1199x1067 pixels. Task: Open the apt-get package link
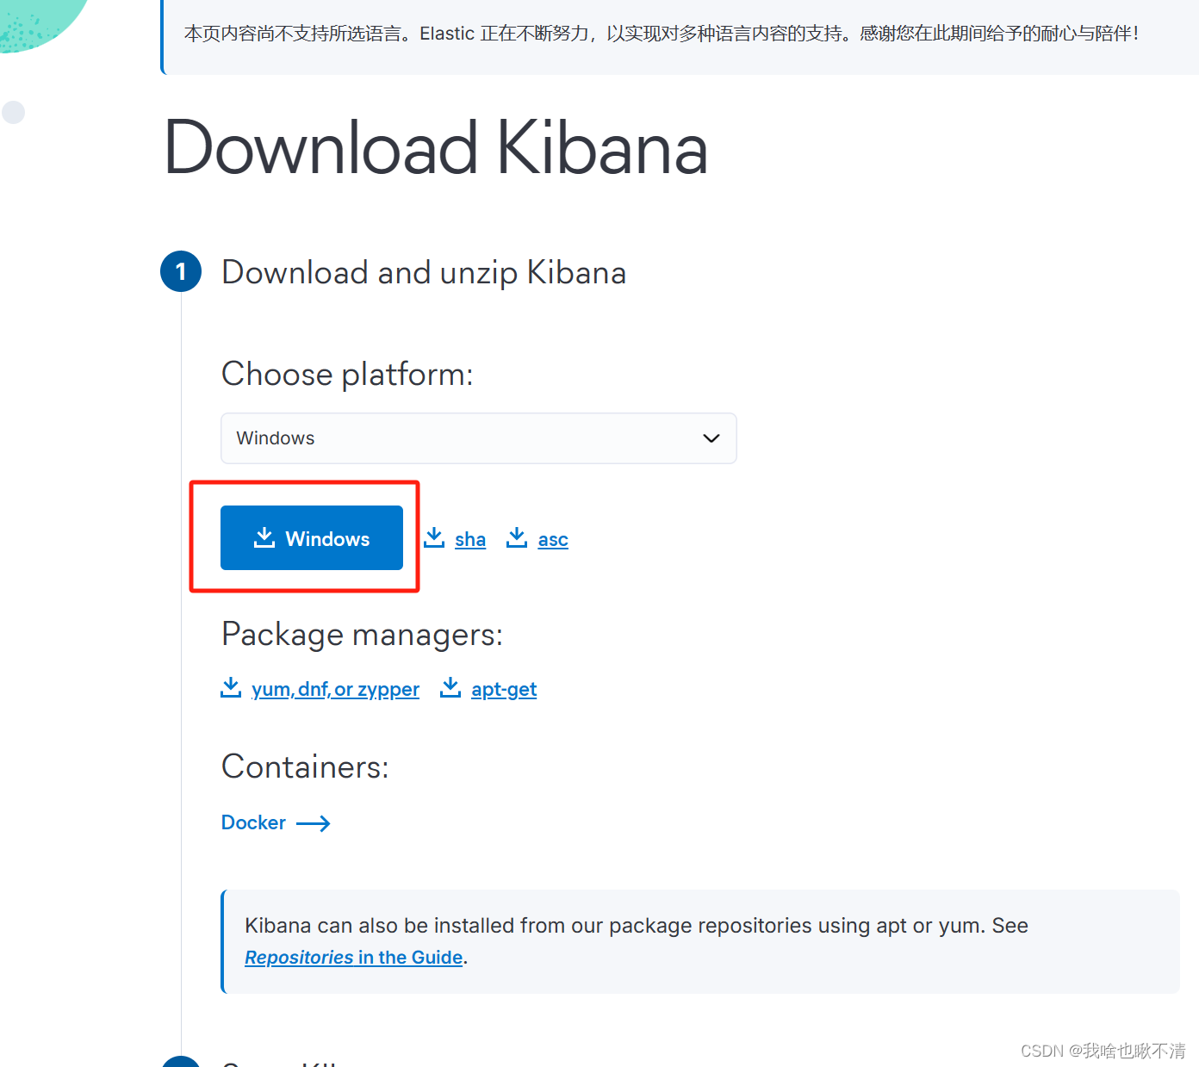[504, 690]
